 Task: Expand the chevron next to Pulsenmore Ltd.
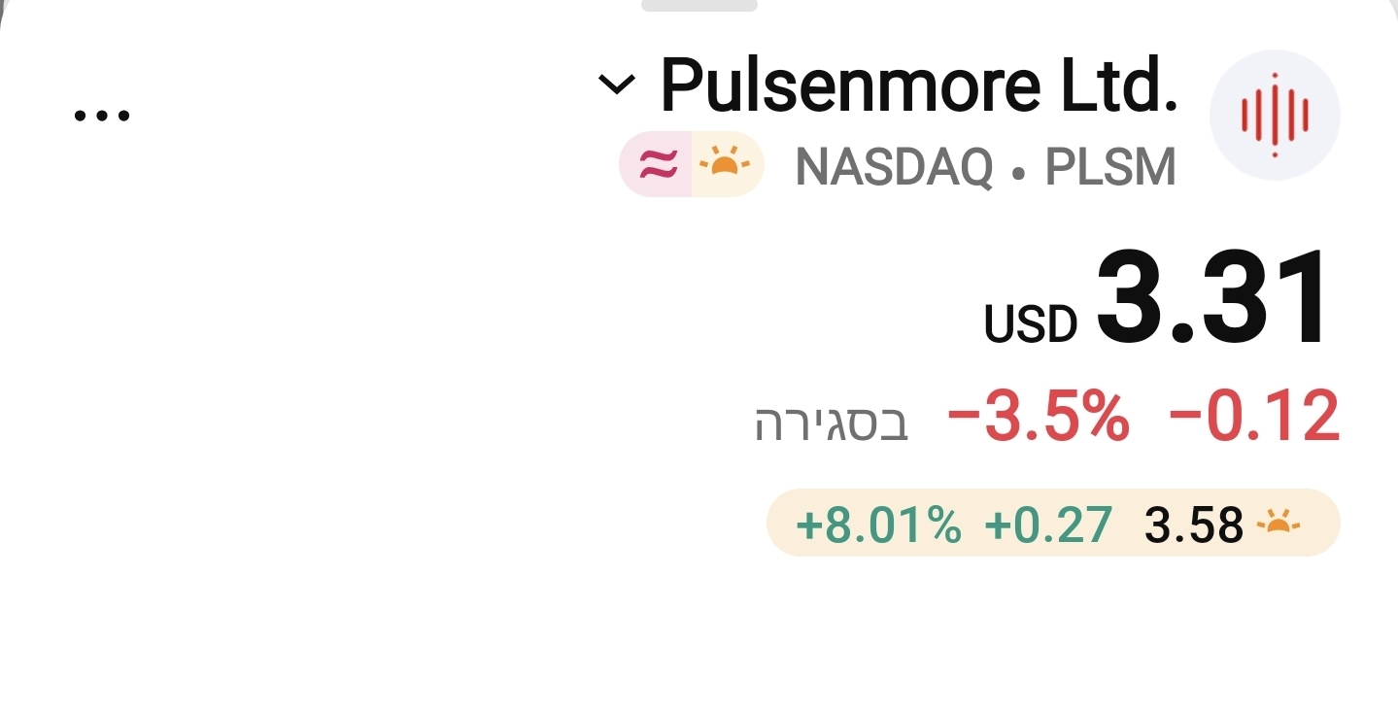[616, 85]
